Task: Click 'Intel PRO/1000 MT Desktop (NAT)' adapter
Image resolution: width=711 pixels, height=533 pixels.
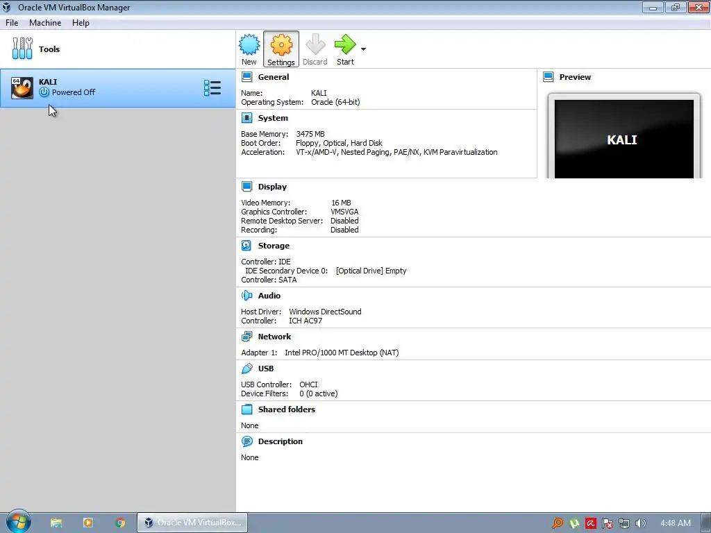Action: [x=342, y=353]
